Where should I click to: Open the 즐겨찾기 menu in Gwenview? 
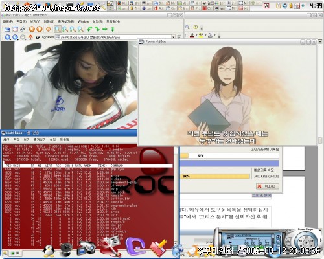click(x=66, y=22)
